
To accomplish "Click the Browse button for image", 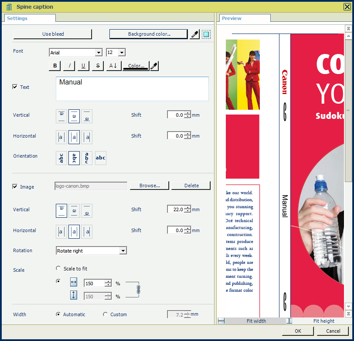I will 150,186.
